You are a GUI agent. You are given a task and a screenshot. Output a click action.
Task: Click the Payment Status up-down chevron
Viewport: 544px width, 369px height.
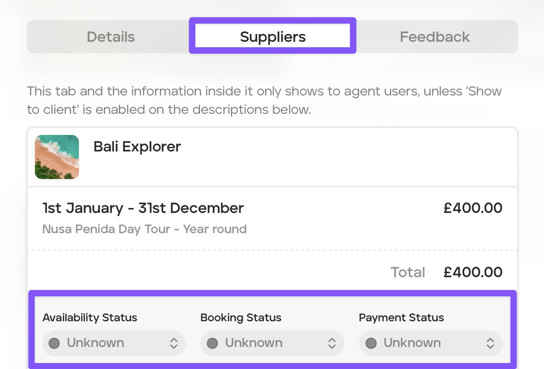pos(490,343)
